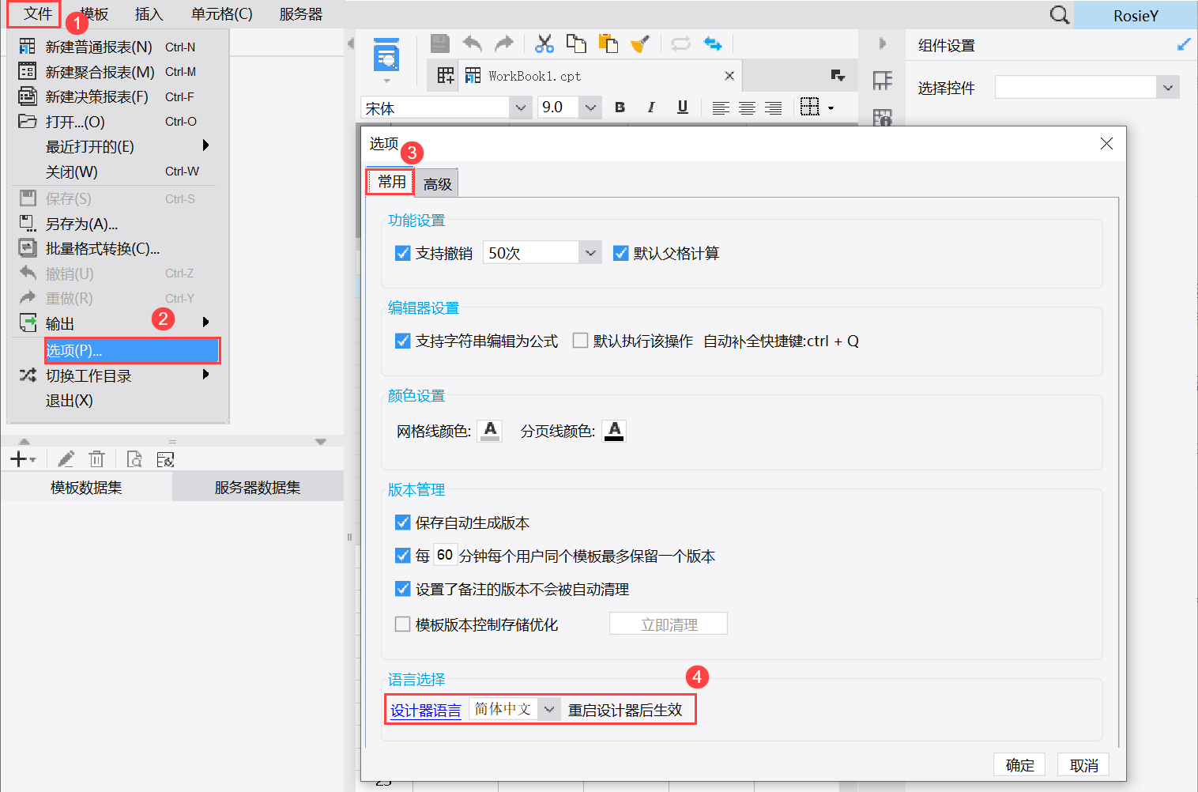Toggle 支持撤销 checkbox

pyautogui.click(x=402, y=253)
